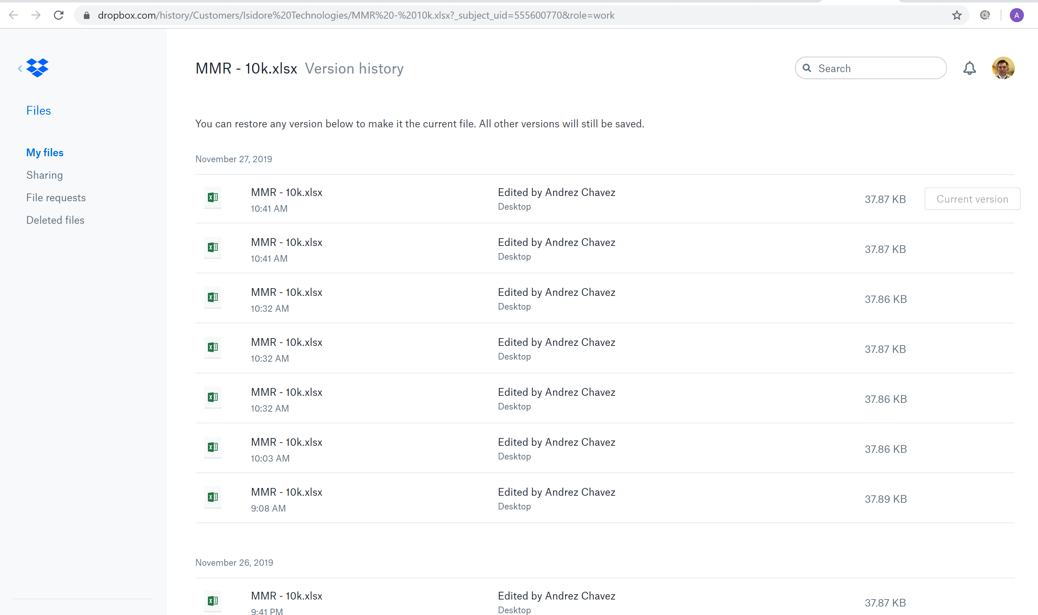1038x615 pixels.
Task: Click the Excel icon of 10:03 AM version
Action: click(212, 447)
